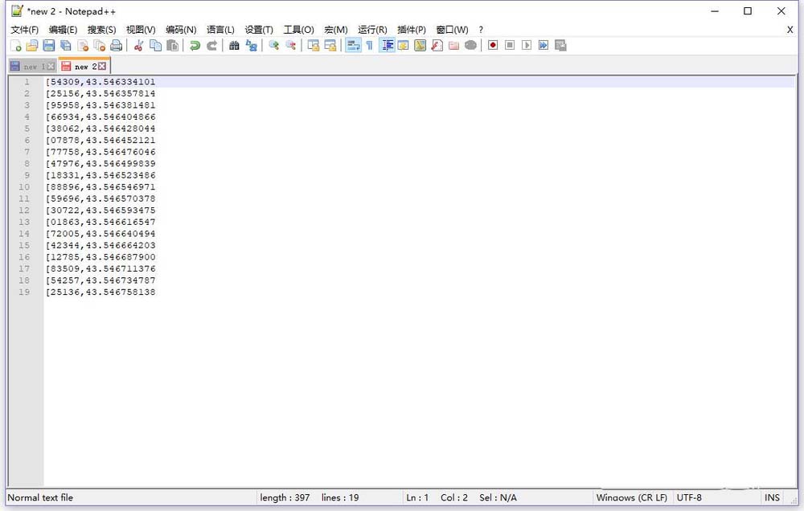Paste using the clipboard toolbar icon
The height and width of the screenshot is (511, 804).
(173, 46)
